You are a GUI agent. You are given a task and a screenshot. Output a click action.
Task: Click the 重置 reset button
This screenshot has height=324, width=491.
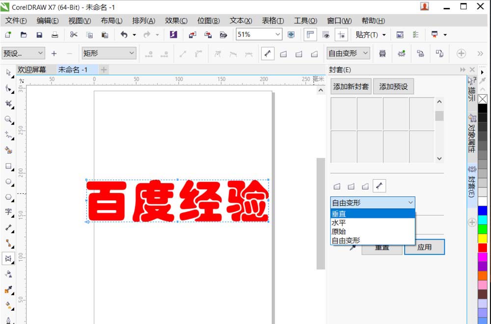[x=382, y=247]
